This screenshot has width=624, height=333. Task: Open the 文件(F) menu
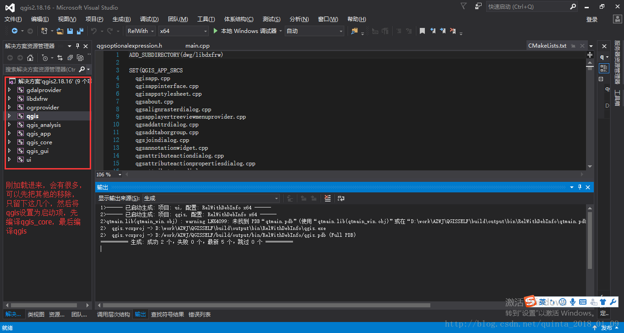coord(13,19)
